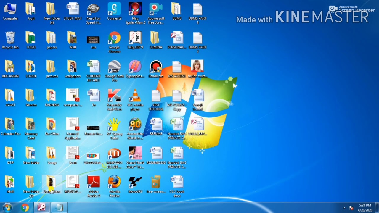Select the RADHIKA PDF folder
379x213 pixels.
(52, 98)
